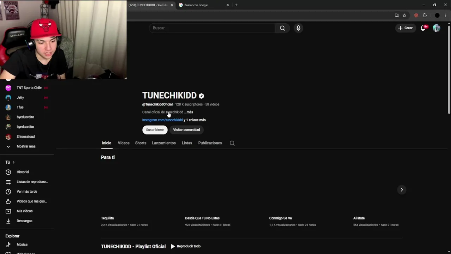Image resolution: width=451 pixels, height=254 pixels.
Task: Open the YouTube account avatar menu
Action: click(437, 28)
